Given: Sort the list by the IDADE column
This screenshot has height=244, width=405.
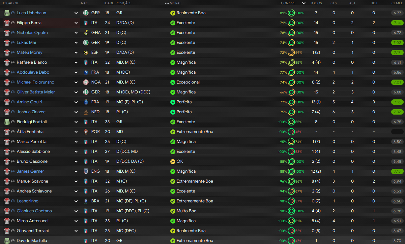Looking at the screenshot, I should (x=109, y=3).
